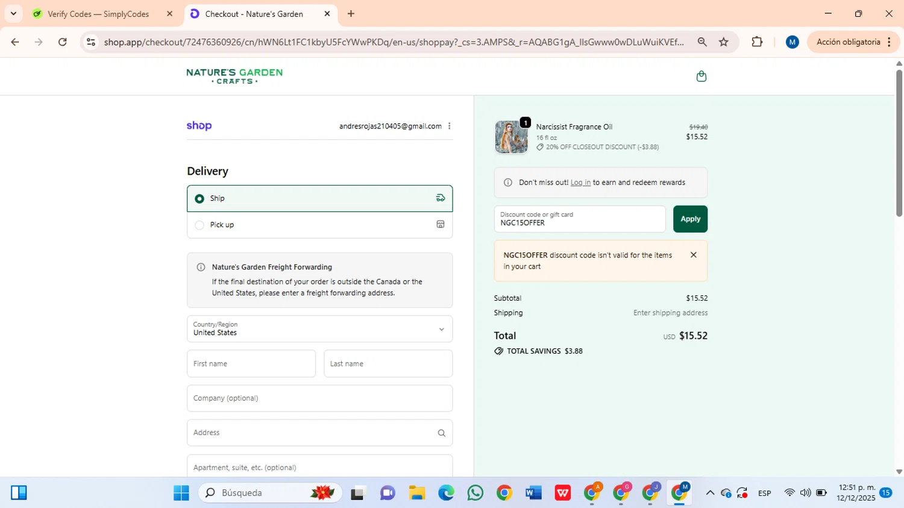
Task: Open a new browser tab
Action: (351, 14)
